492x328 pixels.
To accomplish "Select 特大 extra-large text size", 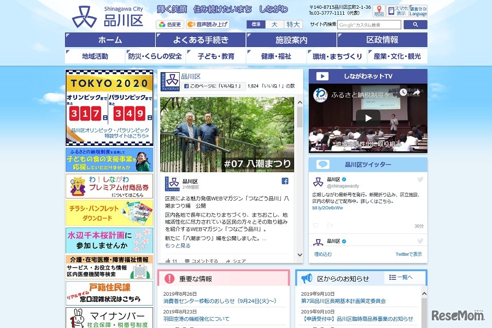I will pyautogui.click(x=292, y=24).
